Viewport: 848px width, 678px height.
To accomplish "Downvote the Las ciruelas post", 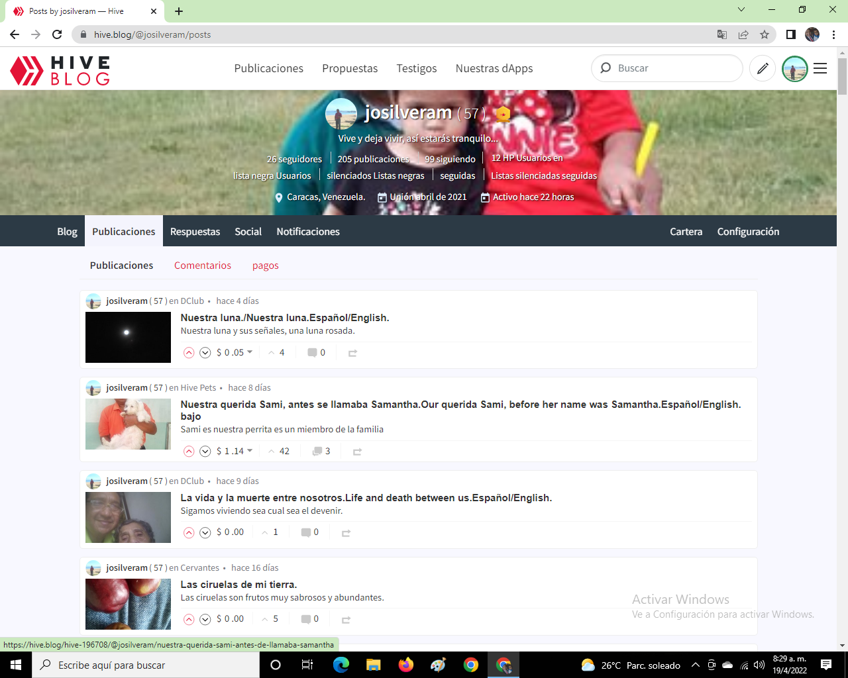I will 205,619.
